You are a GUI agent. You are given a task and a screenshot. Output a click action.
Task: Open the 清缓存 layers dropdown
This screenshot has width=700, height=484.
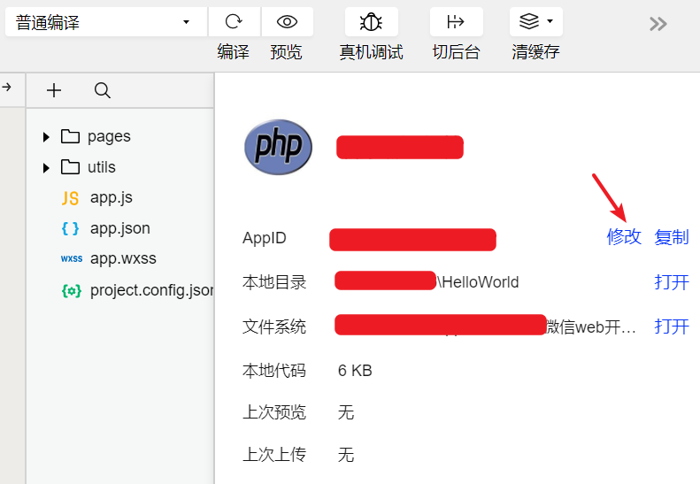pyautogui.click(x=535, y=21)
